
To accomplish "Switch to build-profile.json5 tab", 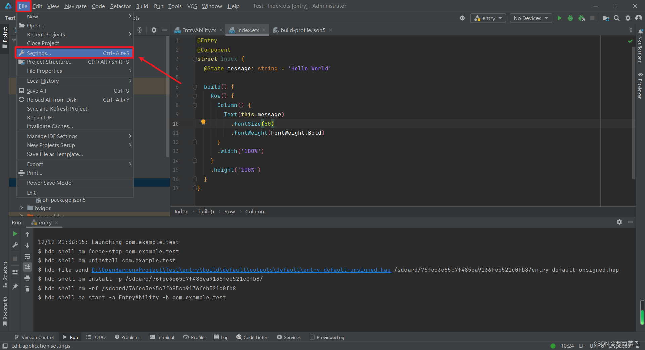I will click(x=303, y=30).
